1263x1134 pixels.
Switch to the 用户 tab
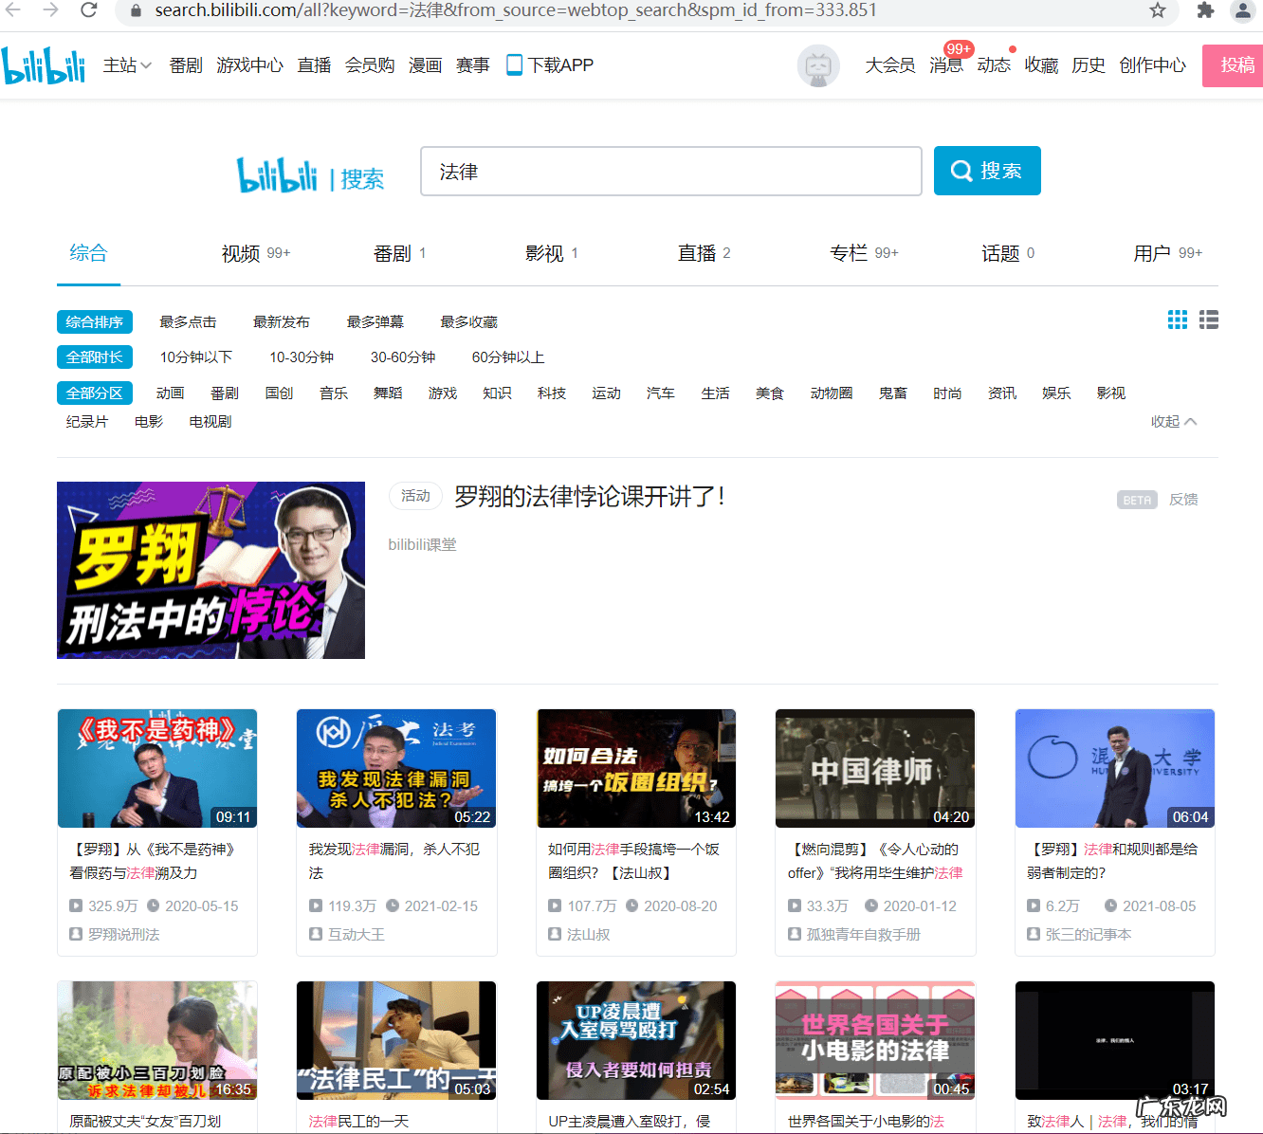[1150, 253]
